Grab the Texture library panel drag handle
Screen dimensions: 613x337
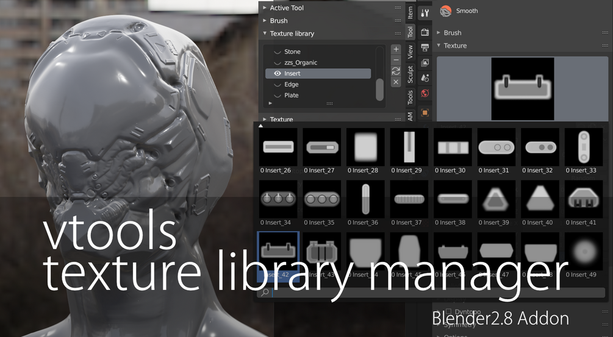(398, 34)
